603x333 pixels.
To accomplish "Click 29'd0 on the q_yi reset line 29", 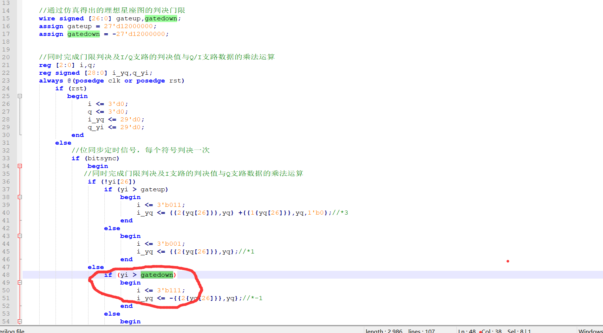I will point(130,127).
